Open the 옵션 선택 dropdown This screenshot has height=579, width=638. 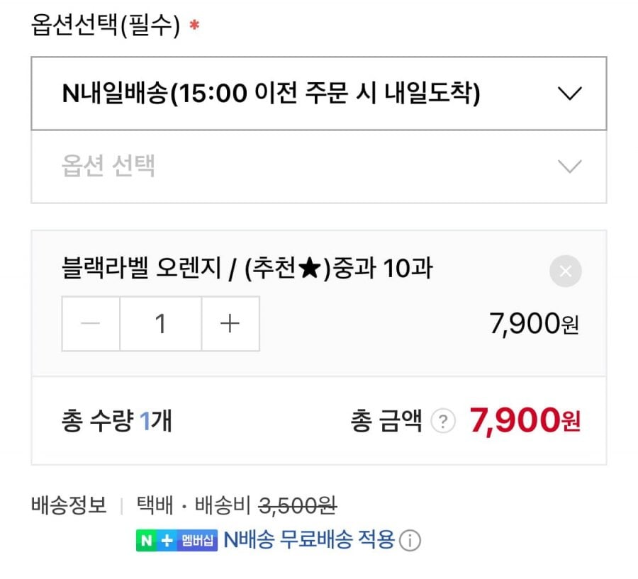point(284,167)
